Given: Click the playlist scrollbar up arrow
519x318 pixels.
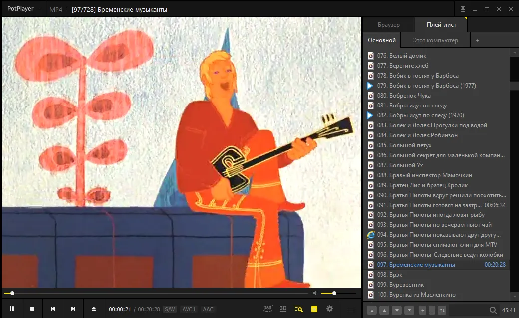Looking at the screenshot, I should click(x=515, y=53).
